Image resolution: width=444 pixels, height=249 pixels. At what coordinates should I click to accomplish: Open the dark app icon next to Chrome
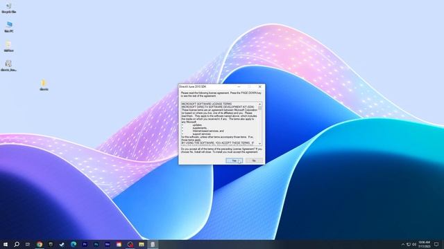point(51,244)
